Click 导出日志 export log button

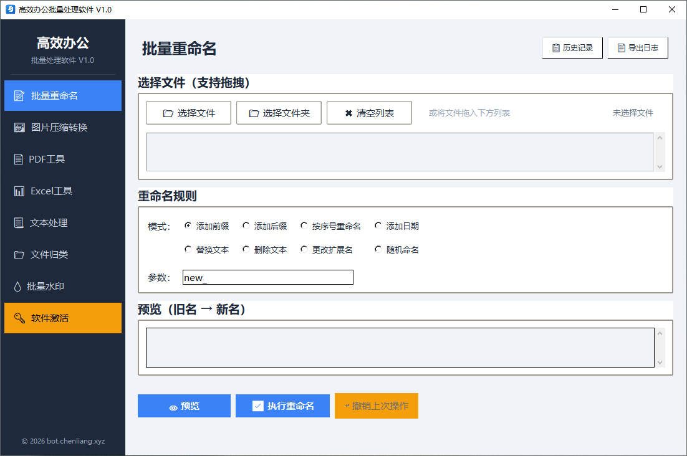(638, 48)
